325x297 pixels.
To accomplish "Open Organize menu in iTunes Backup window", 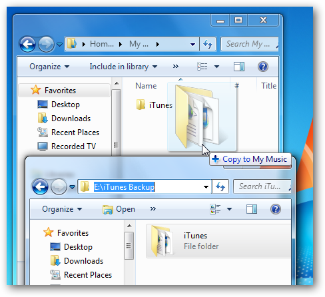I will [x=62, y=209].
